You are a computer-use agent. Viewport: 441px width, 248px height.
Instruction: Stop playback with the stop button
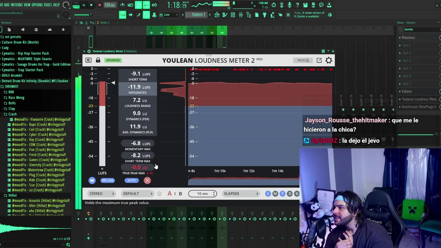pyautogui.click(x=91, y=5)
